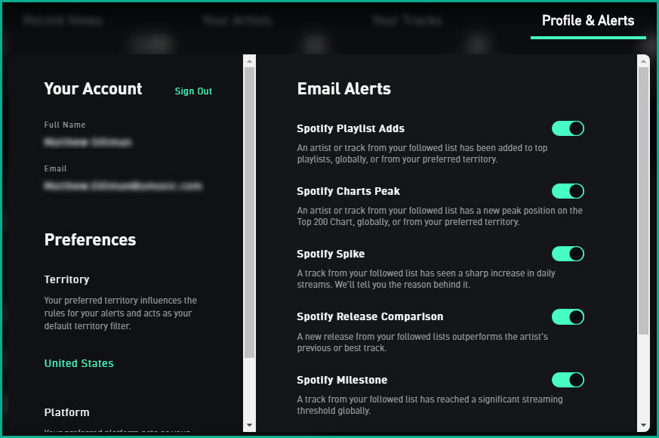Click the Email field label
Screen dimensions: 659x438
pos(55,168)
